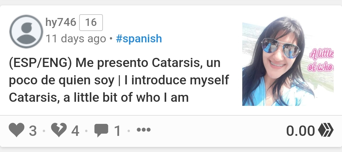Downvote using the broken heart icon
The height and width of the screenshot is (152, 342).
[x=59, y=130]
